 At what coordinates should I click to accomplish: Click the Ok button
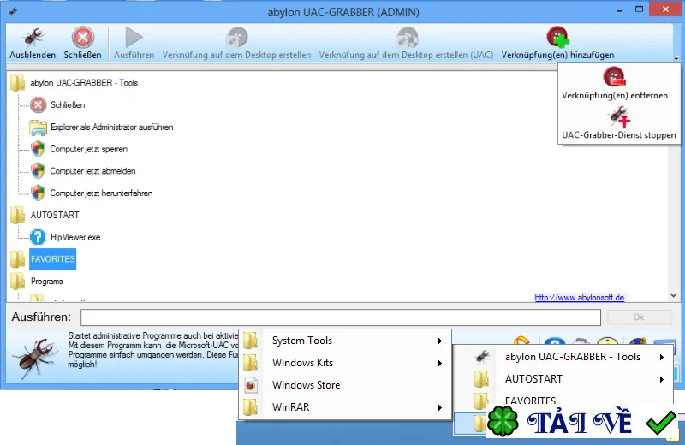(639, 317)
